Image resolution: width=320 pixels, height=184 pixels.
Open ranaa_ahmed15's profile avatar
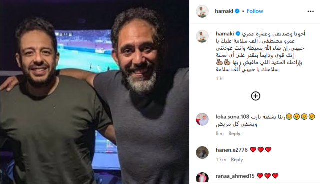coord(202,178)
